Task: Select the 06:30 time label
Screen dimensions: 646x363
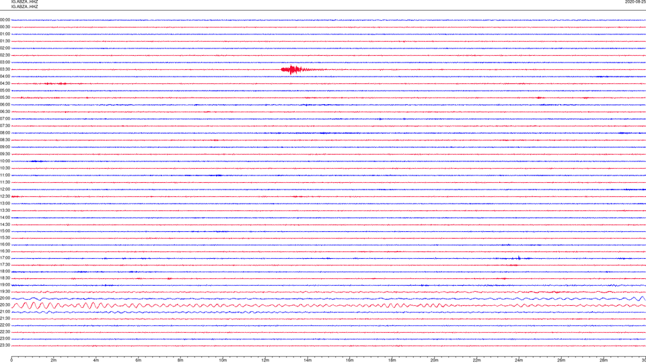Action: (x=5, y=112)
